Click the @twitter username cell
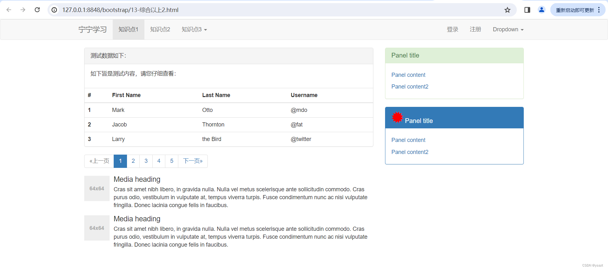608x270 pixels. 301,139
